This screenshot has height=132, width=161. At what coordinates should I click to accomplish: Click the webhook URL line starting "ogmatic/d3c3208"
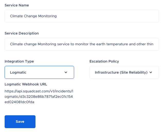coord(39,96)
